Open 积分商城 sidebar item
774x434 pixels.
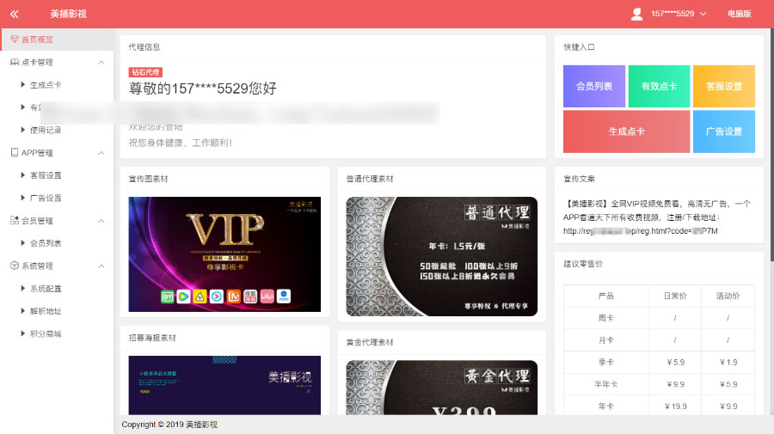46,334
